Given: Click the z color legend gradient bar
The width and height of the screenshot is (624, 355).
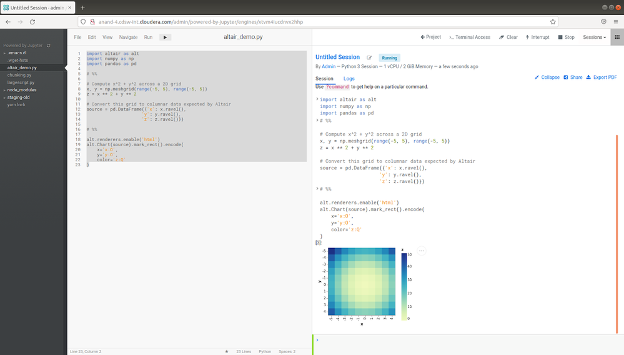Looking at the screenshot, I should pyautogui.click(x=404, y=286).
